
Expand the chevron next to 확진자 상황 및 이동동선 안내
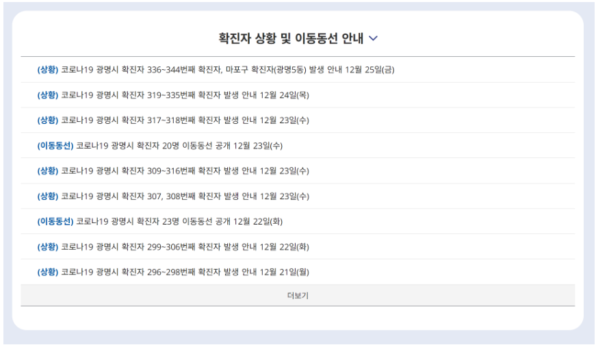tap(373, 38)
